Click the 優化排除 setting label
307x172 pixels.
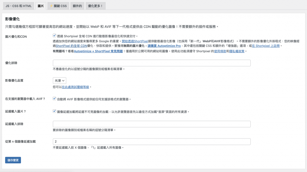click(11, 63)
